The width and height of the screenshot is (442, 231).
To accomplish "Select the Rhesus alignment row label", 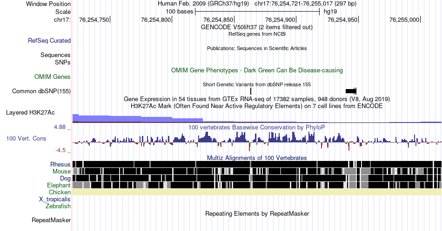I will point(60,164).
